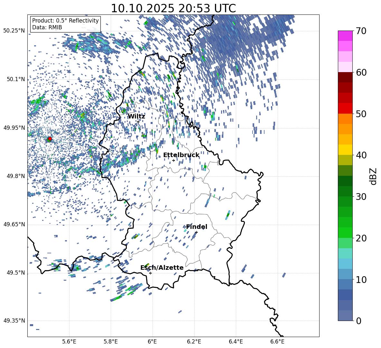
Task: Click the 'Product: 0.5° Reflectivity' text
Action: [65, 21]
